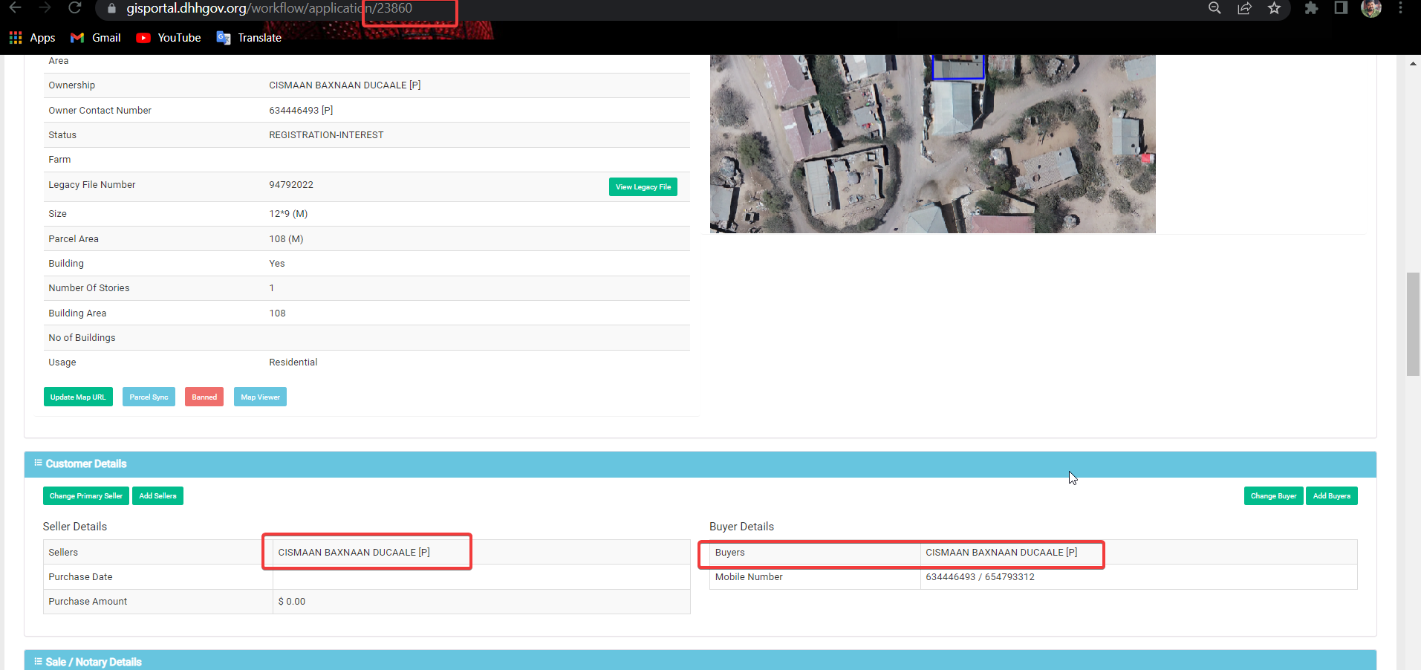Image resolution: width=1421 pixels, height=670 pixels.
Task: Select owner contact number 634446493 [P]
Action: [x=301, y=111]
